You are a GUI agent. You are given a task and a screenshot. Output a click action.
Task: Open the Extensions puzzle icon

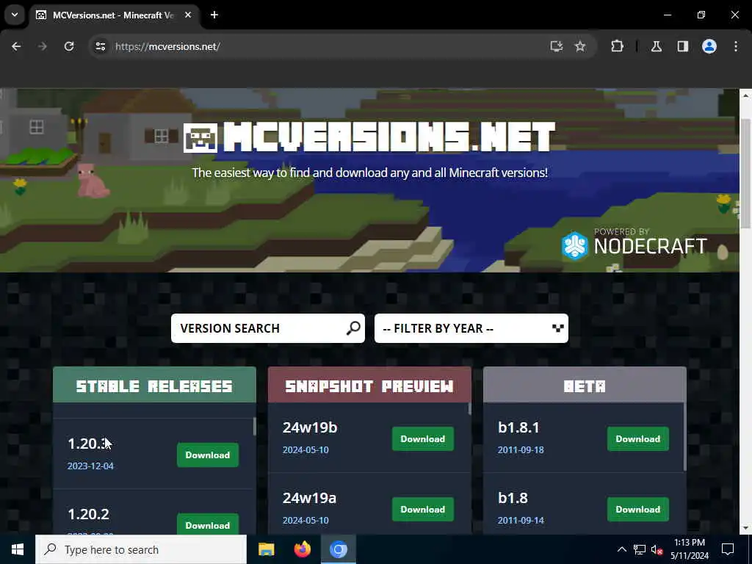(x=617, y=46)
